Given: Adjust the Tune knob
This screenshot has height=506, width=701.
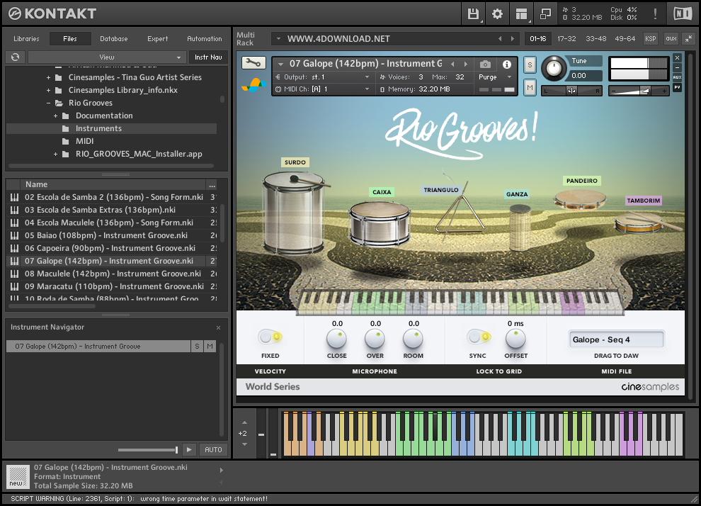Looking at the screenshot, I should pos(554,69).
